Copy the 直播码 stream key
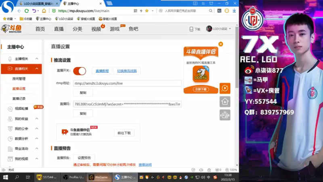The image size is (323, 182). coord(83,114)
